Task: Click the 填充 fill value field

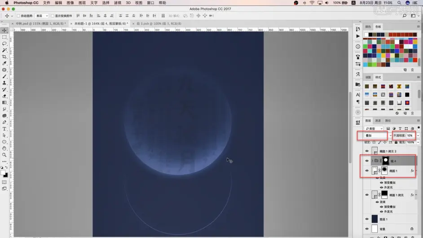Action: pyautogui.click(x=410, y=142)
